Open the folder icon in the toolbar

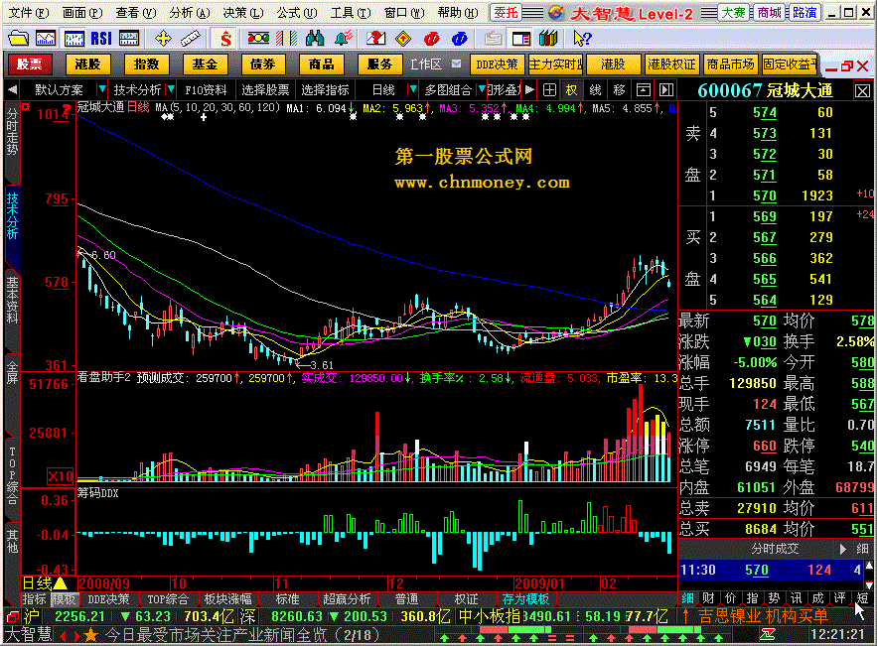click(19, 38)
